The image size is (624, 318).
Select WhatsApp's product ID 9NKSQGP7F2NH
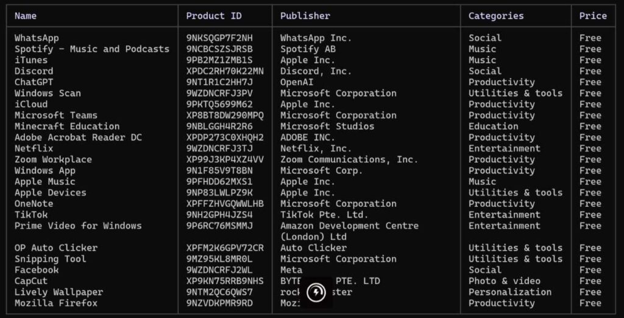point(219,38)
